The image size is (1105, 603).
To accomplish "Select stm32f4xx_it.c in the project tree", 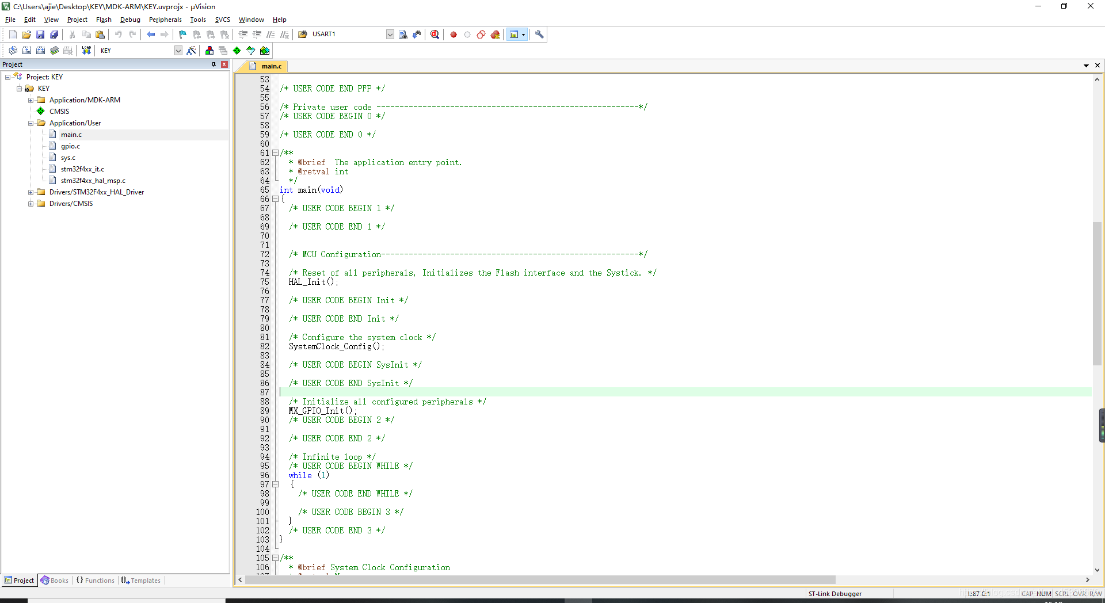I will click(82, 169).
